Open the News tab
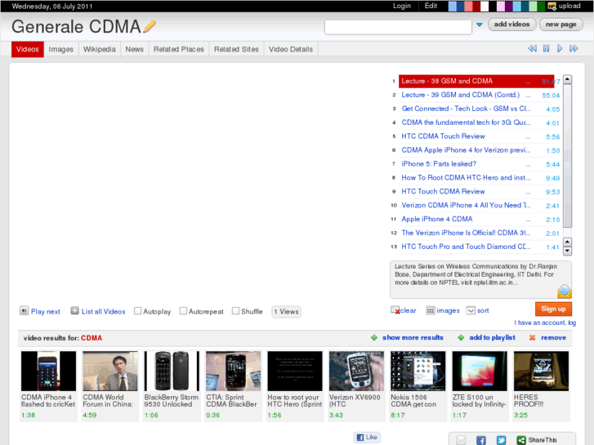The image size is (594, 445). click(135, 49)
